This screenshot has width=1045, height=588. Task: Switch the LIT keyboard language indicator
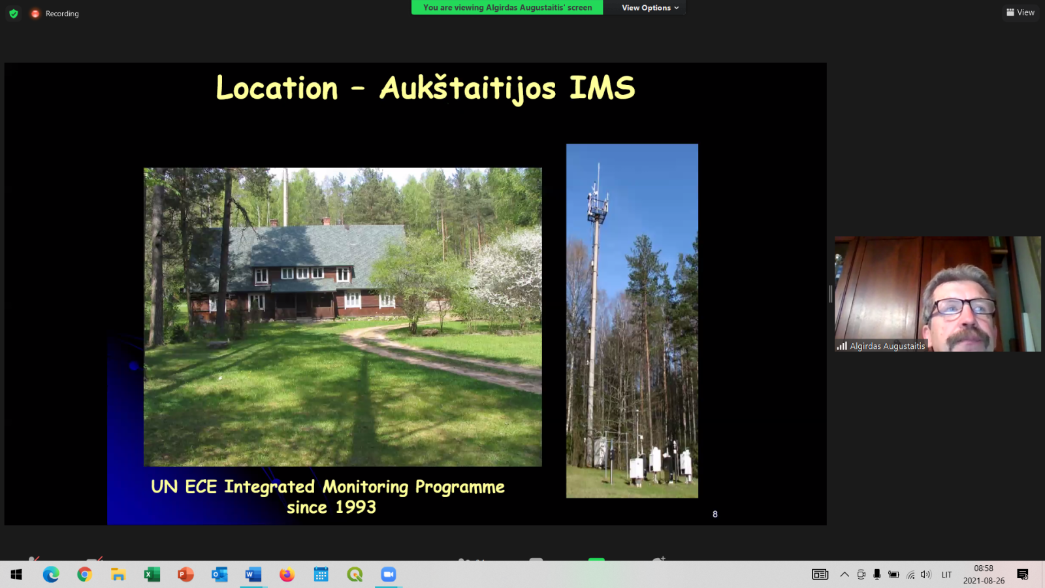point(946,574)
